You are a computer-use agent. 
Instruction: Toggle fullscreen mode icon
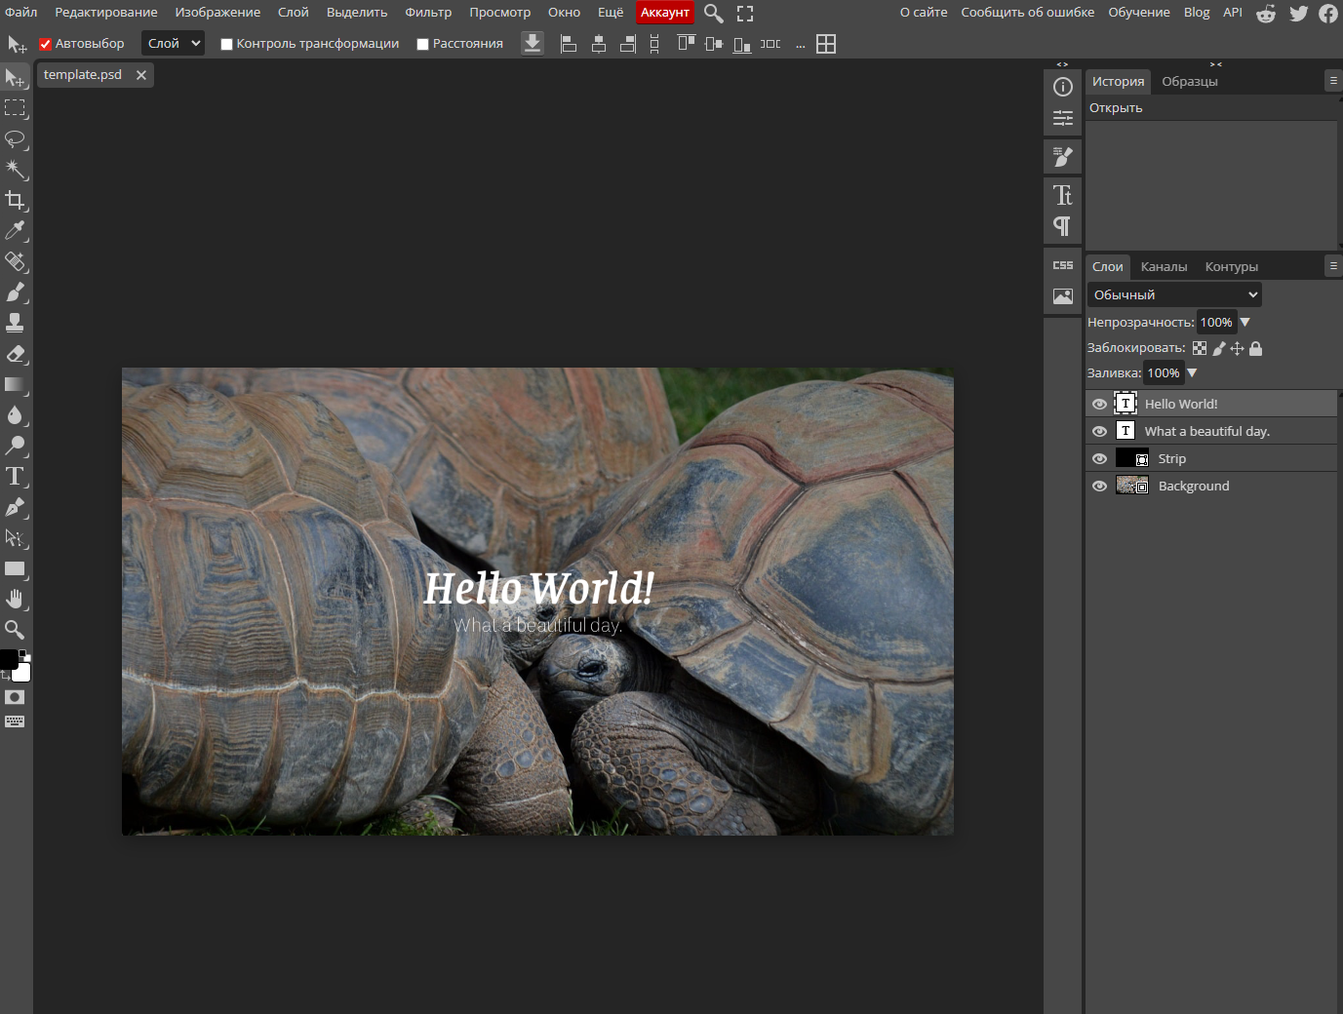(745, 13)
